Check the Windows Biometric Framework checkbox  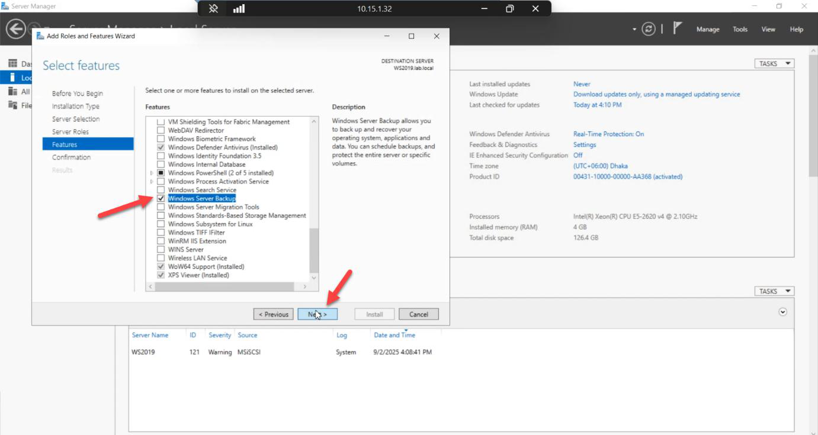[161, 139]
